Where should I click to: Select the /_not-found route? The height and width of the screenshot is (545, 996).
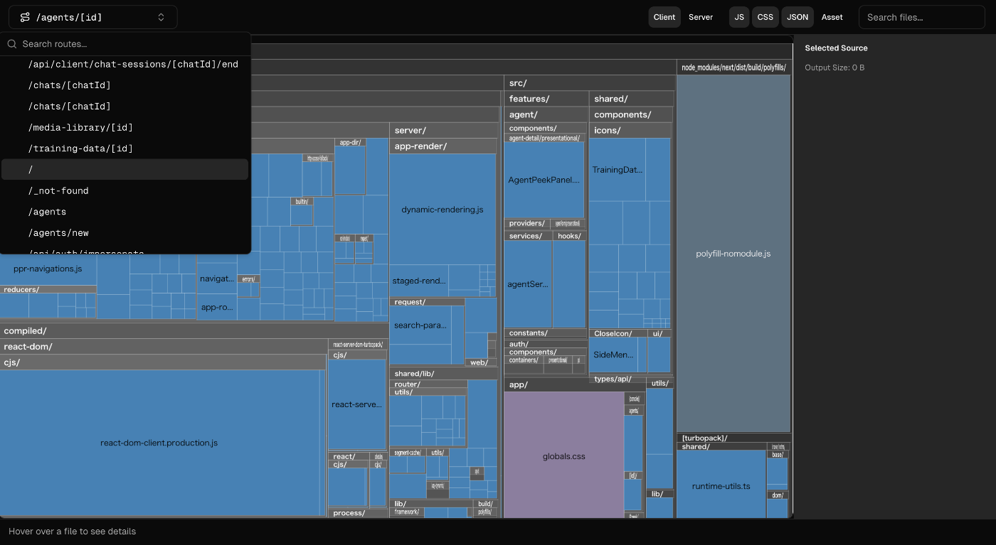point(125,190)
